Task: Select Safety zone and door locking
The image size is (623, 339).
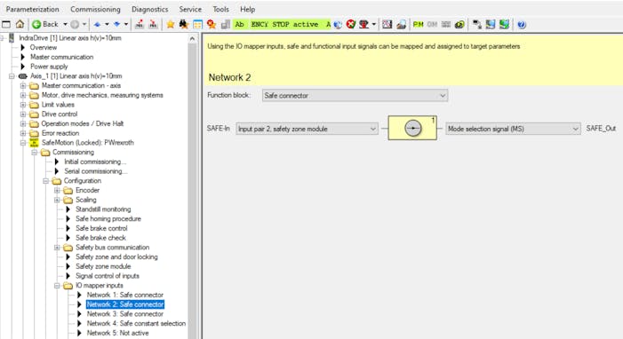Action: (116, 256)
